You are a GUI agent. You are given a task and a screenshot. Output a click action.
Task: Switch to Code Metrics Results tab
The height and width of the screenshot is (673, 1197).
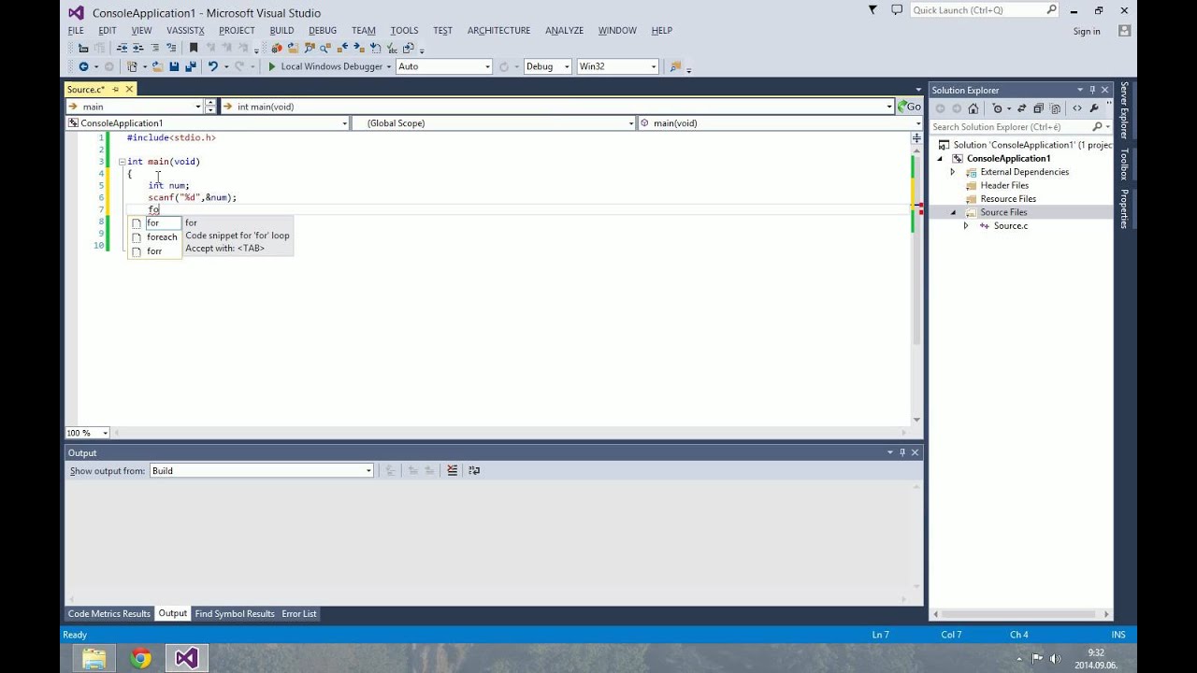pyautogui.click(x=108, y=613)
